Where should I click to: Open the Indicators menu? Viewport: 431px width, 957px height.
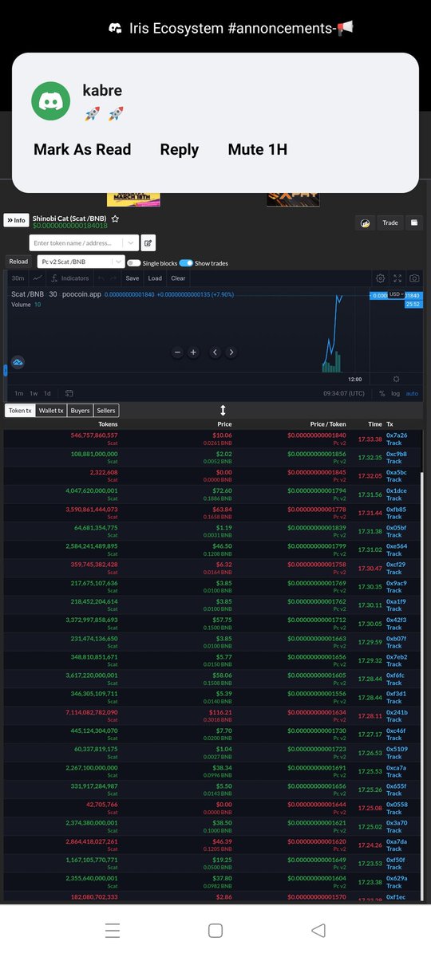pos(69,278)
